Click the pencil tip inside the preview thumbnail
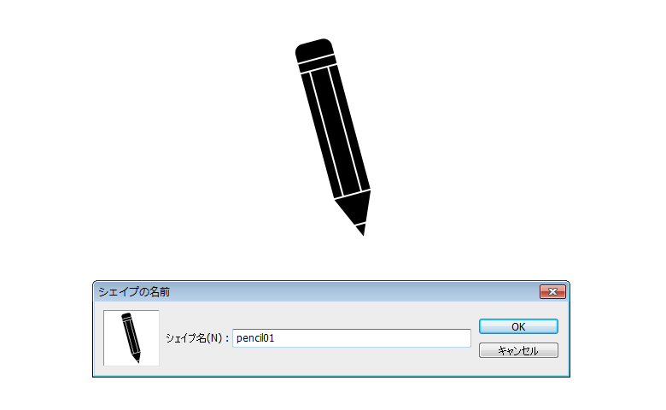Image resolution: width=666 pixels, height=410 pixels. [137, 360]
